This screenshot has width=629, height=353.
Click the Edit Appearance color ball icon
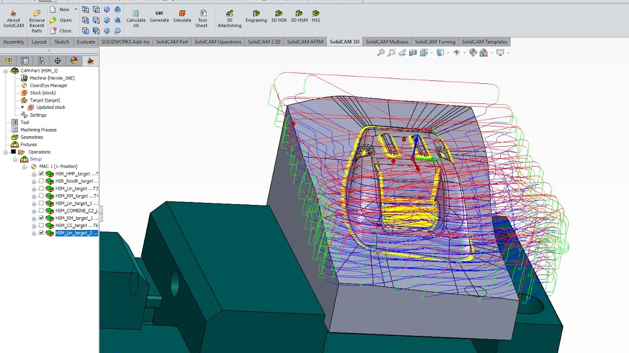coord(473,52)
